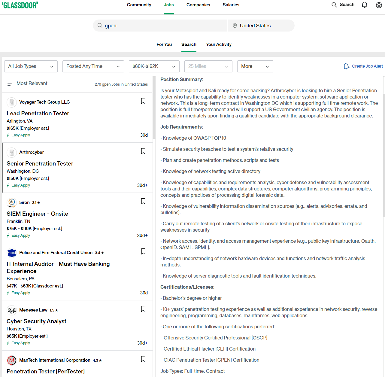Bookmark the IT Internal Auditor job

point(143,251)
